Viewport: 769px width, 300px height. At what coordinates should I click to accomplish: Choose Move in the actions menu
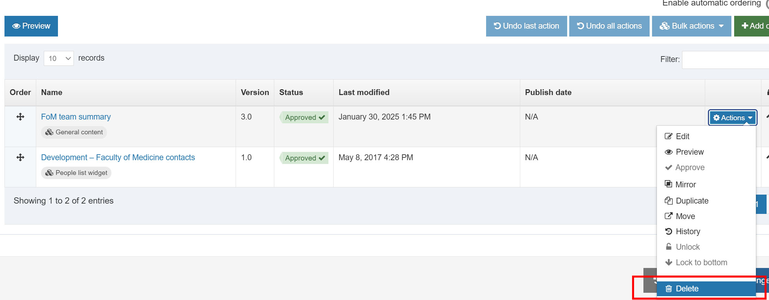point(685,216)
